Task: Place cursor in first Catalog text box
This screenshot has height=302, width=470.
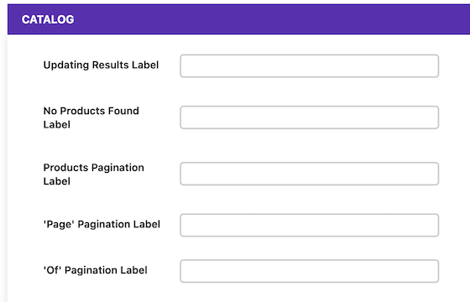Action: pos(310,66)
